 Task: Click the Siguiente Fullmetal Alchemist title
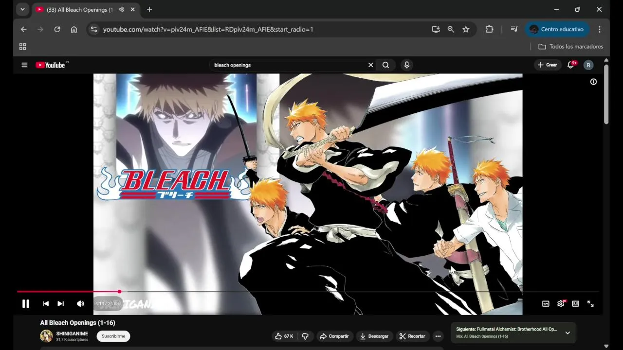[506, 329]
